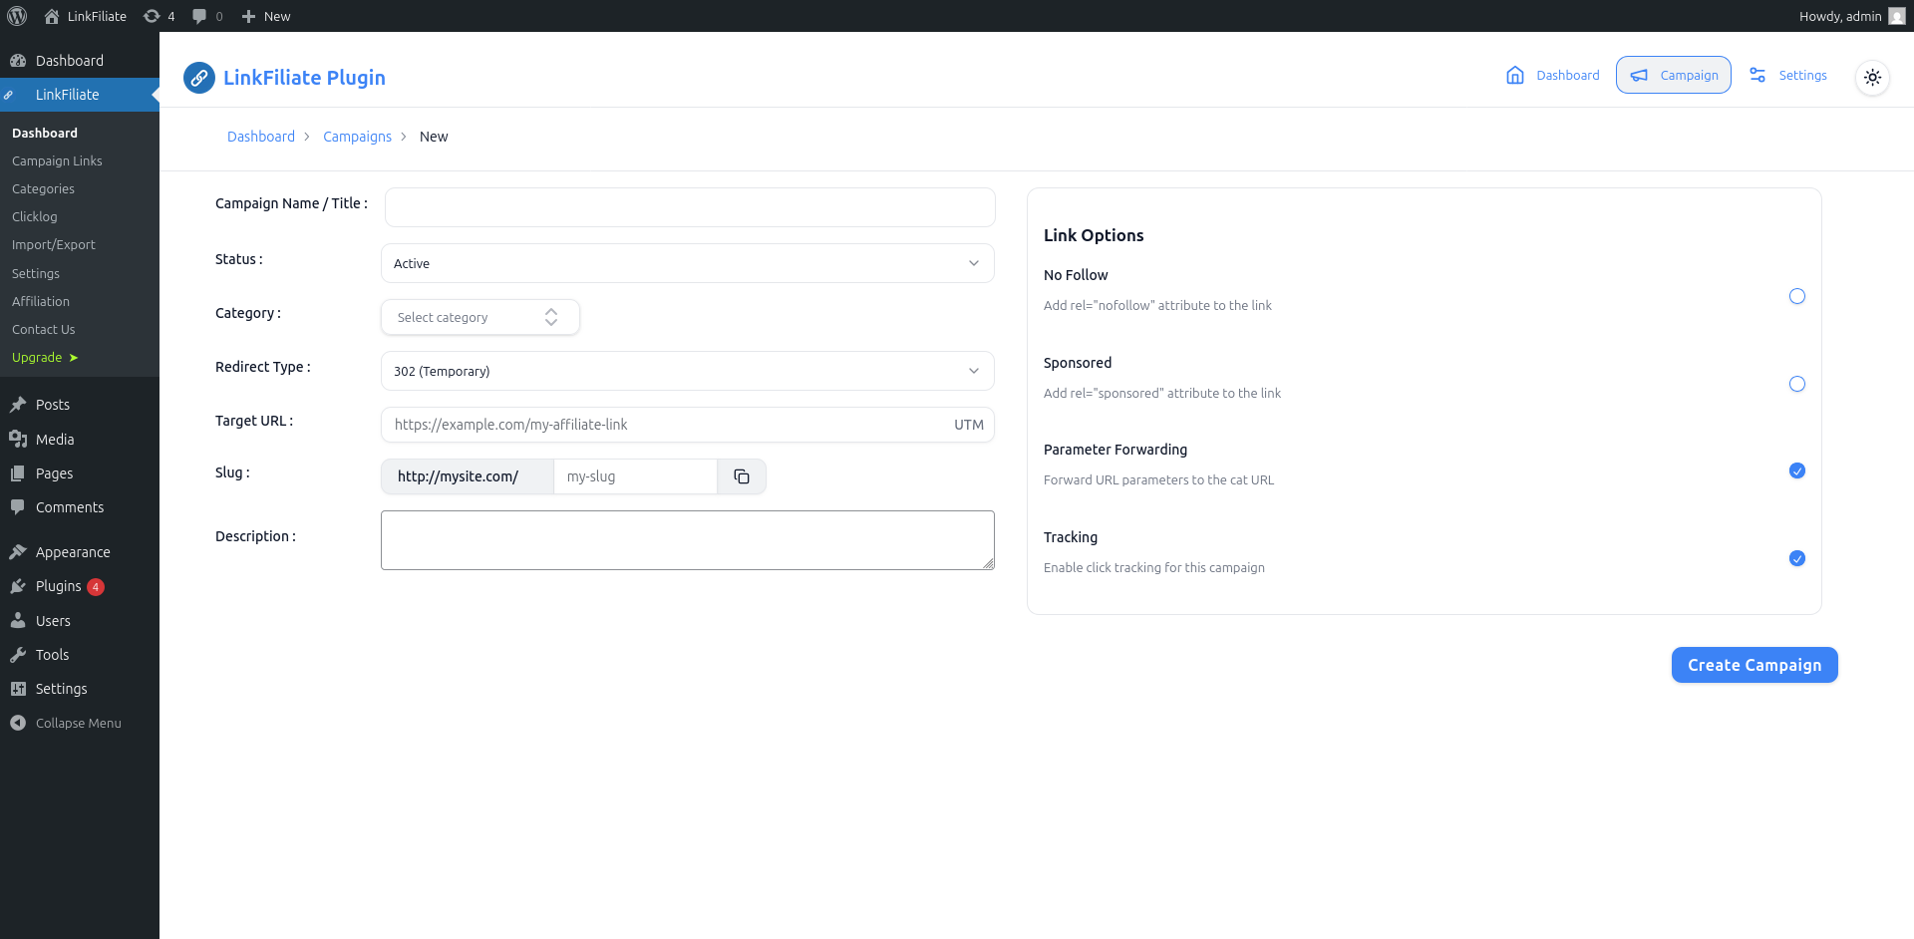Screen dimensions: 1914x939
Task: Enable the Sponsored link option
Action: pos(1796,384)
